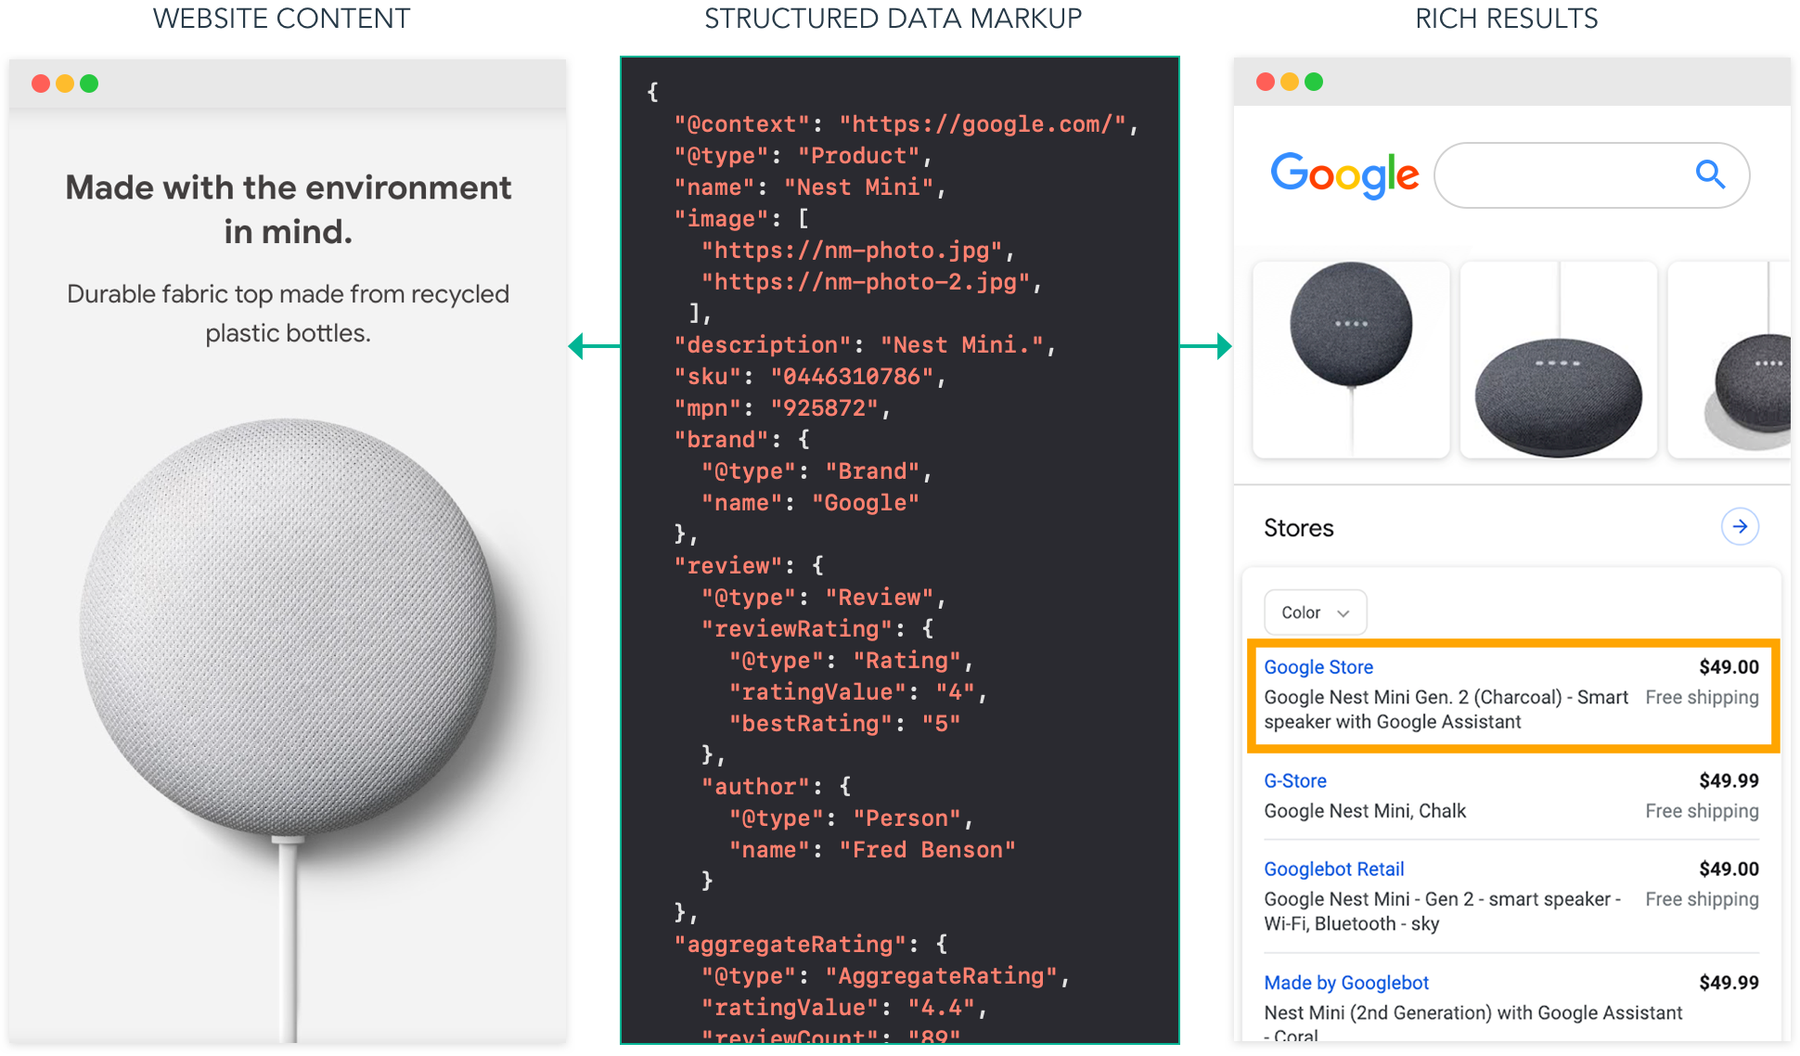Screen dimensions: 1800x1056
Task: Click the blue search magnifier icon
Action: point(1710,174)
